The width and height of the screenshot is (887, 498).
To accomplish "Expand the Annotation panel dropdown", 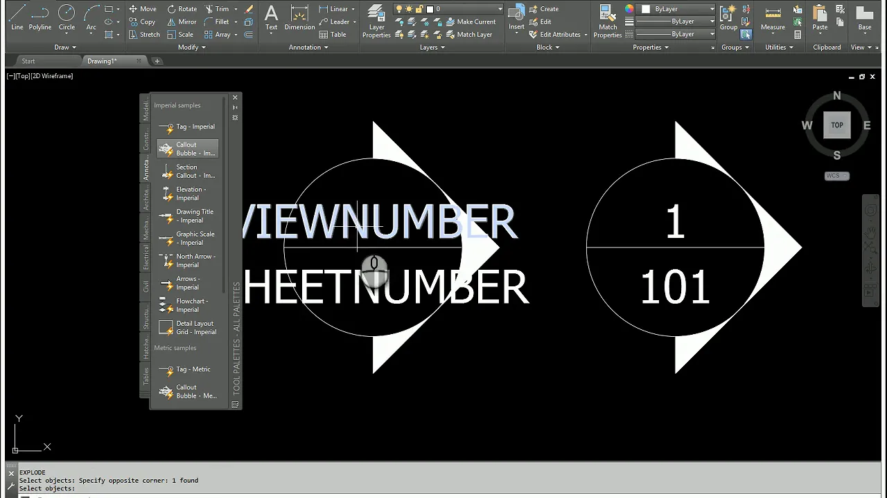I will coord(308,47).
